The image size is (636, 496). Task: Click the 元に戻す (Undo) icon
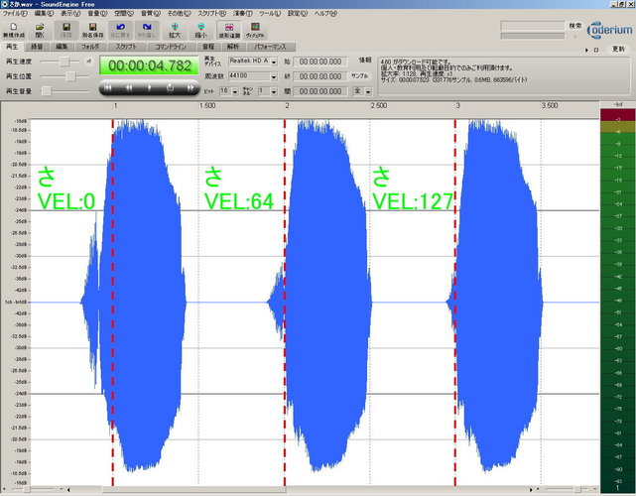(120, 30)
